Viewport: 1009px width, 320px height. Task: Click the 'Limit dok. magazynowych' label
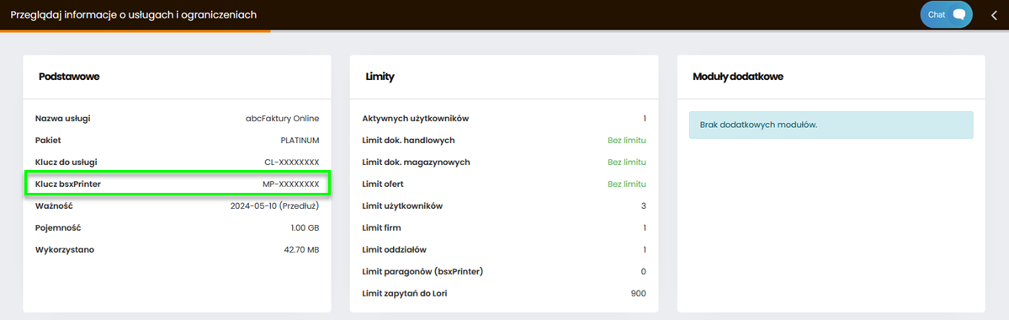417,163
